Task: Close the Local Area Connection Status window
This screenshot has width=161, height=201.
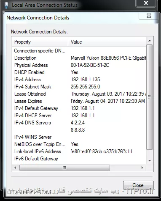Action: pos(146,3)
